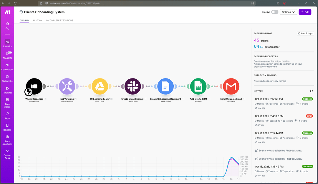Click the Google Drive Onboarding Folder module

click(x=100, y=86)
